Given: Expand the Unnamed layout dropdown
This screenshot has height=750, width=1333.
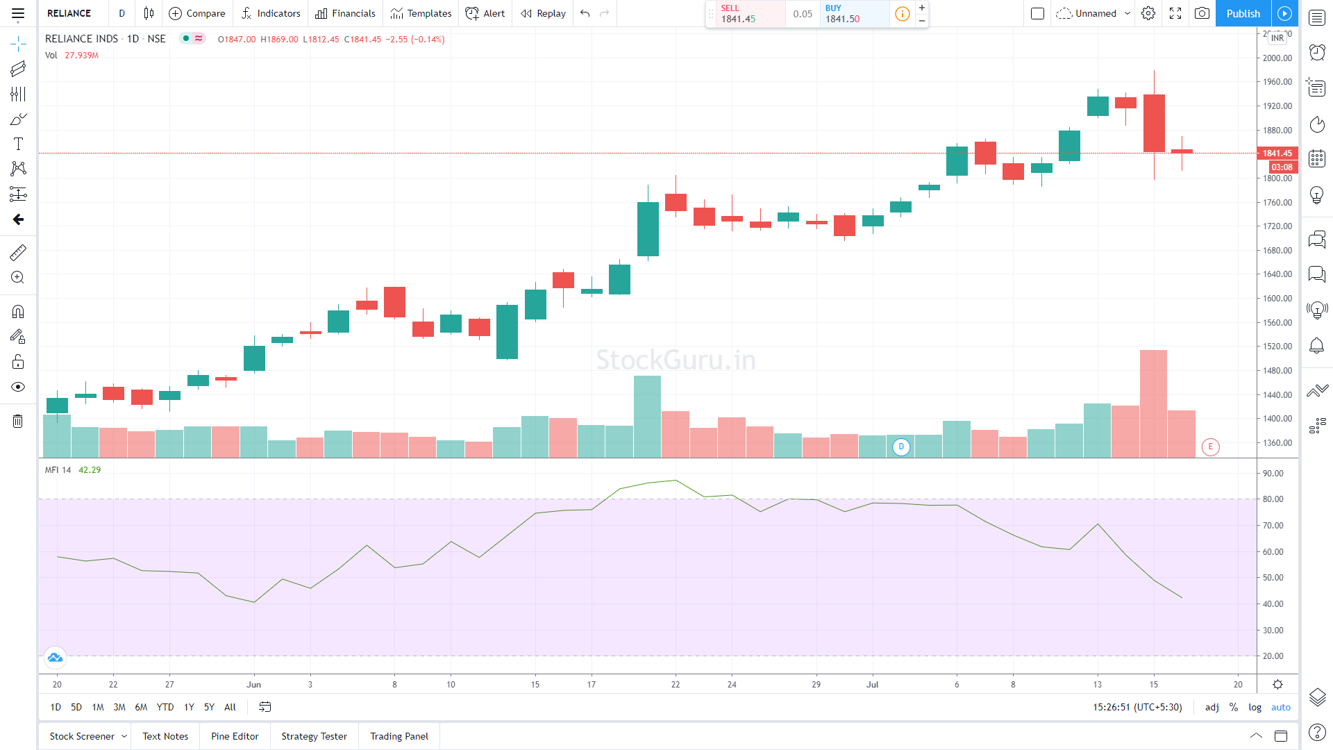Looking at the screenshot, I should (x=1127, y=13).
